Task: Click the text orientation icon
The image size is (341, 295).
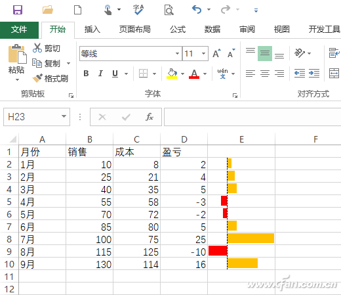Action: click(300, 53)
